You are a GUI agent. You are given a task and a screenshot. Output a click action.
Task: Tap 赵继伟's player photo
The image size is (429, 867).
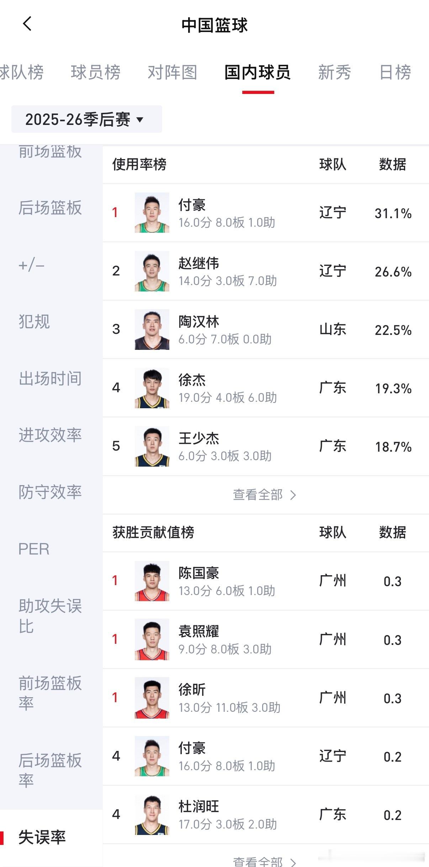(x=152, y=271)
